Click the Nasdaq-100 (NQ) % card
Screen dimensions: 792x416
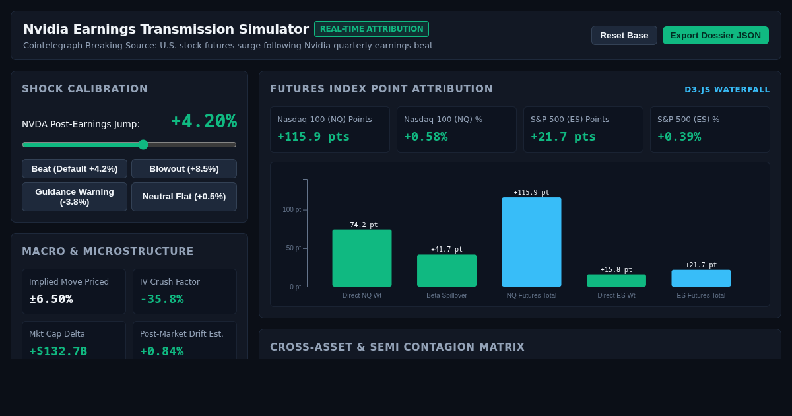pos(456,129)
